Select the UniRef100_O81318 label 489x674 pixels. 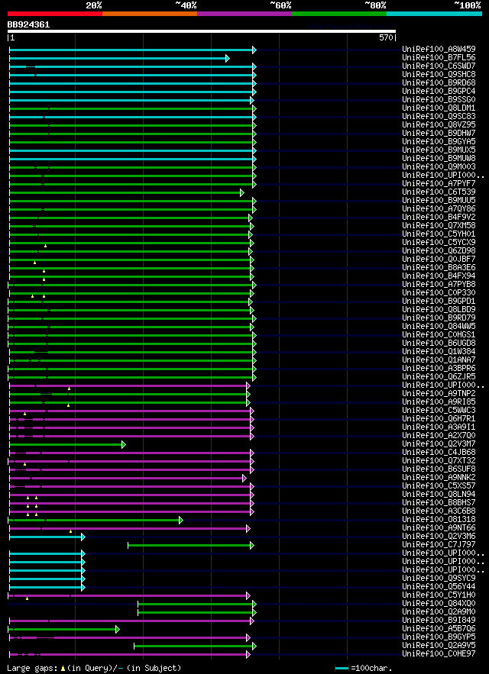click(439, 521)
